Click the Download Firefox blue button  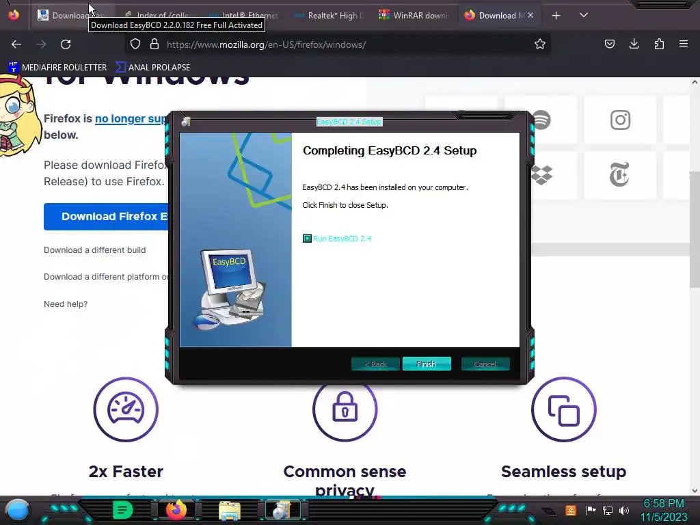pyautogui.click(x=106, y=217)
